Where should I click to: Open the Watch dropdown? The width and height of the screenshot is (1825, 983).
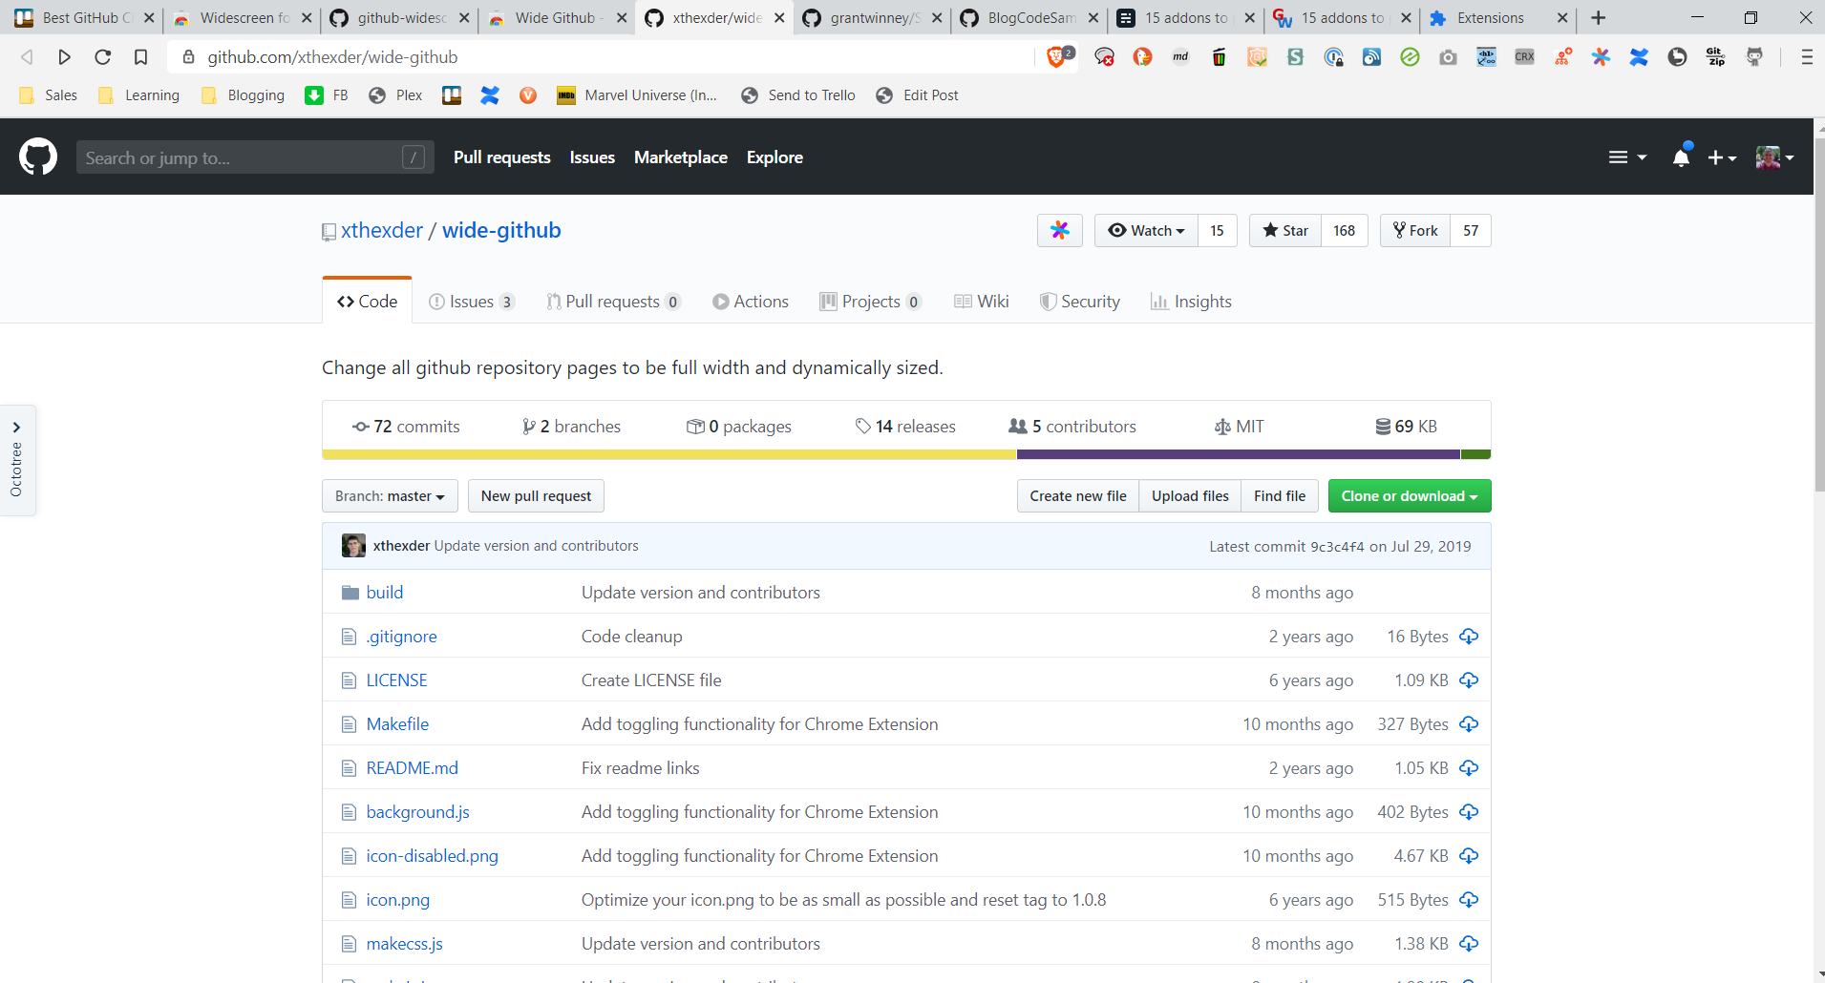[1146, 231]
